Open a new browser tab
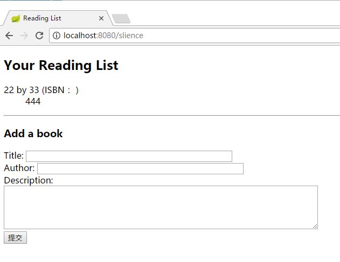Viewport: 340px width, 262px height. click(x=121, y=19)
